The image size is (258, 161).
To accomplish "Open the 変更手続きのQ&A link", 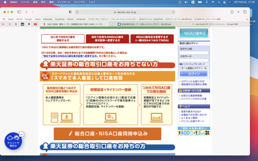I will coord(191,111).
